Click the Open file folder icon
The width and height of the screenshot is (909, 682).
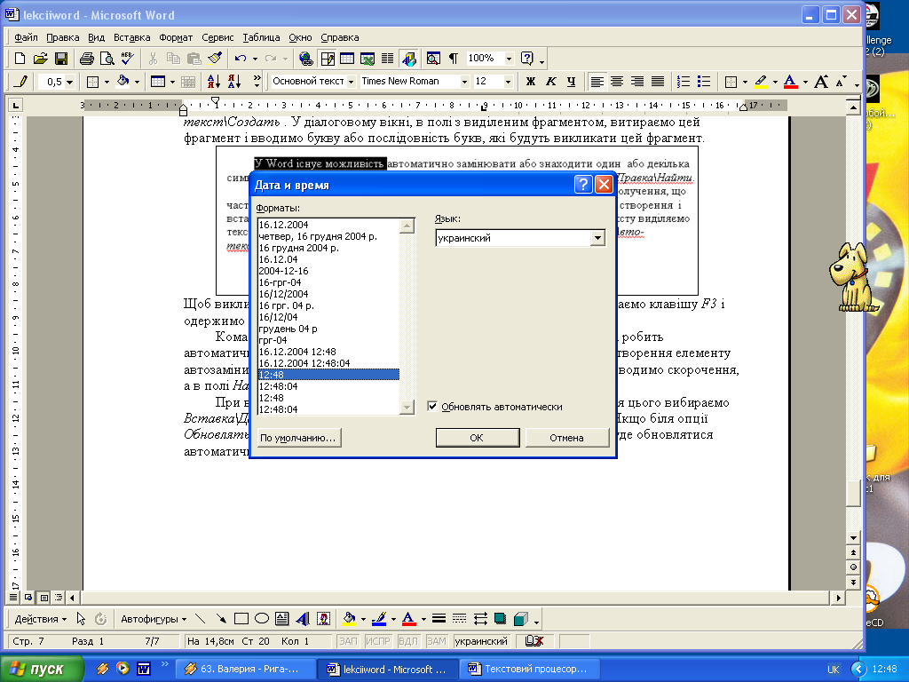[40, 58]
